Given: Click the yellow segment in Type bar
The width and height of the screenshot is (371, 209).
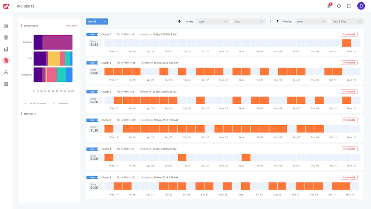Looking at the screenshot, I should [54, 58].
